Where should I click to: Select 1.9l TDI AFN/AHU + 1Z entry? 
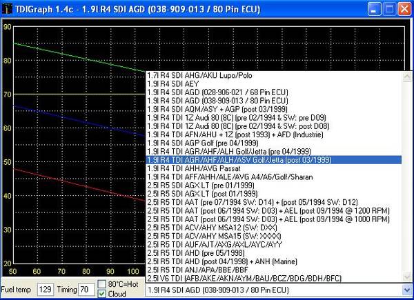click(x=273, y=134)
